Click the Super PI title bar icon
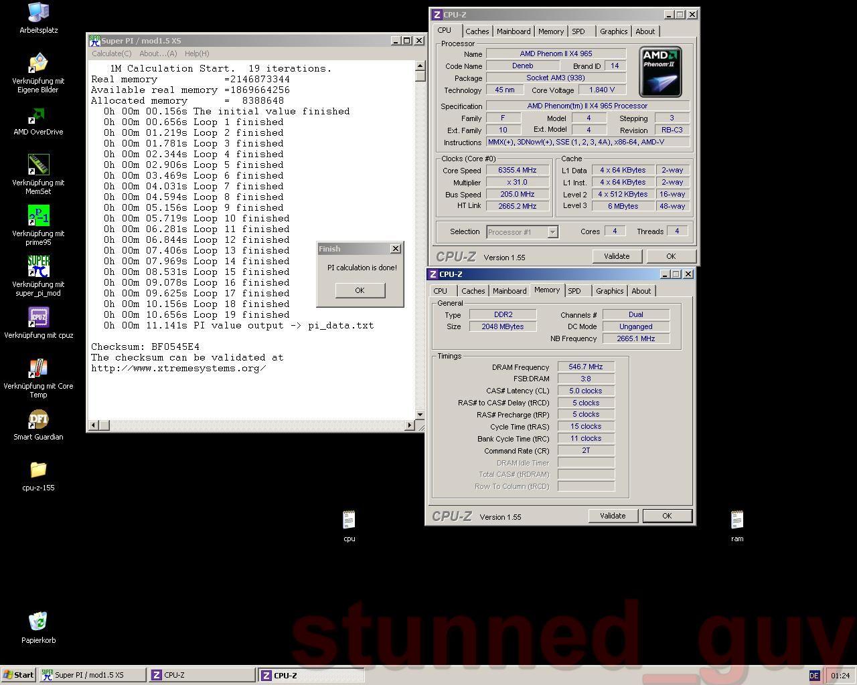This screenshot has width=857, height=685. 95,41
